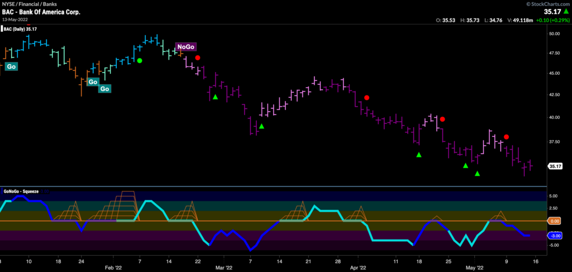Click the 45.00 price axis label
This screenshot has height=272, width=572.
[554, 73]
